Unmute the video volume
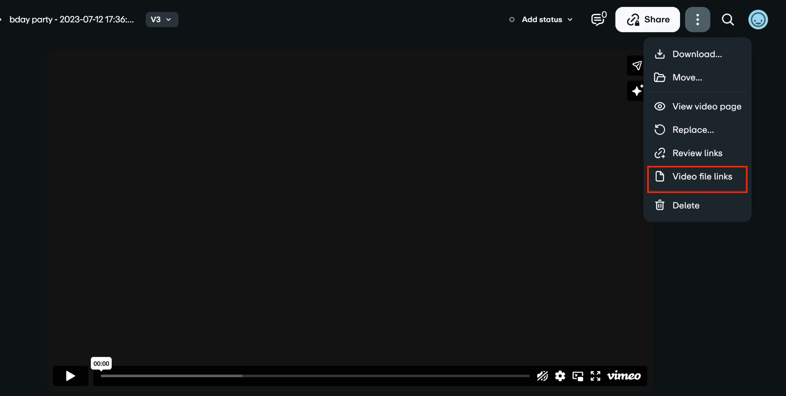The width and height of the screenshot is (786, 396). (542, 376)
